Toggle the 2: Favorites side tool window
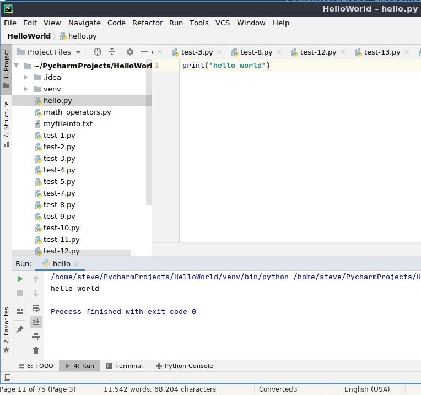421x395 pixels. tap(6, 330)
